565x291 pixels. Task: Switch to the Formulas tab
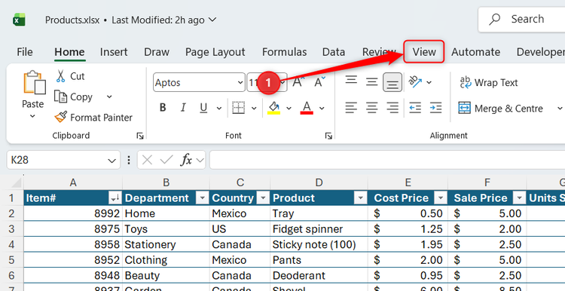(284, 52)
